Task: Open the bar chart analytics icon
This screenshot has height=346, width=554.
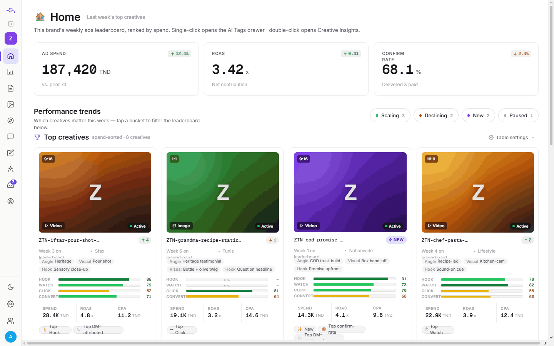Action: (x=11, y=72)
